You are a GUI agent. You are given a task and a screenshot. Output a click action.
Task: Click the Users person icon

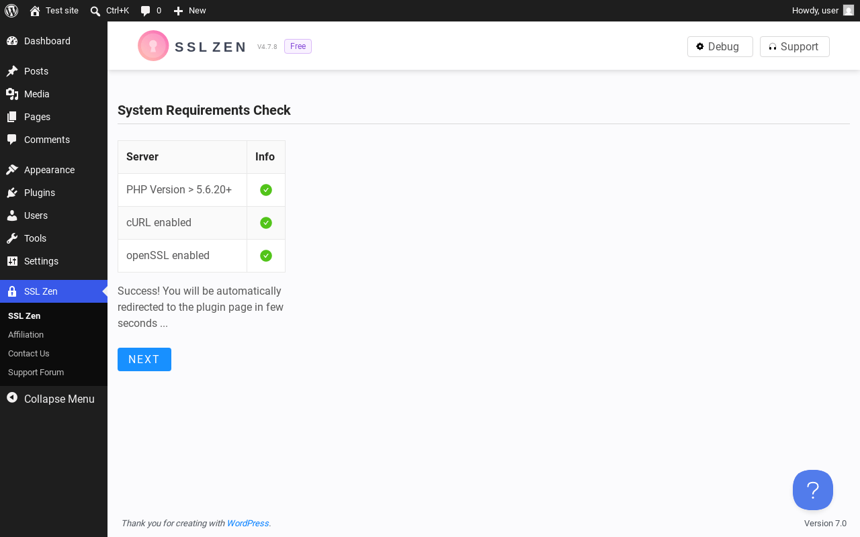point(12,215)
